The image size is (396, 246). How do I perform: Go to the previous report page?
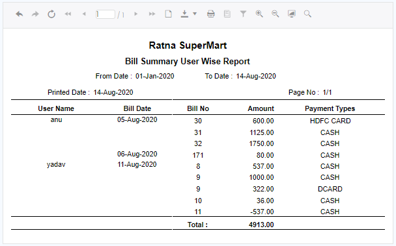(84, 14)
